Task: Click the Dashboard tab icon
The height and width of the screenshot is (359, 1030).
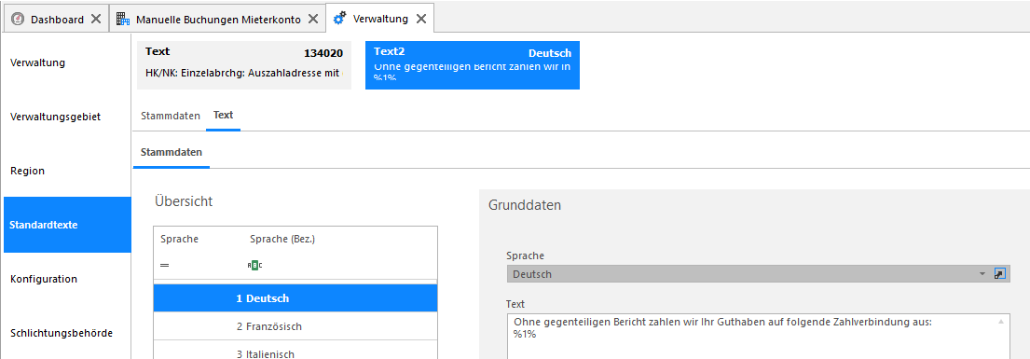Action: 18,19
